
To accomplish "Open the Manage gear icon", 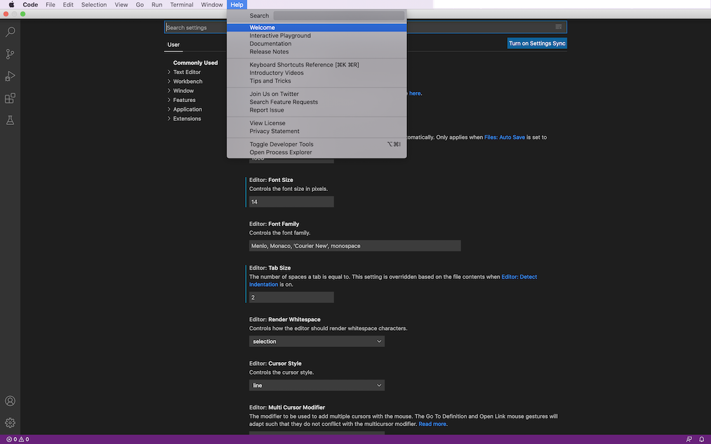I will (10, 422).
